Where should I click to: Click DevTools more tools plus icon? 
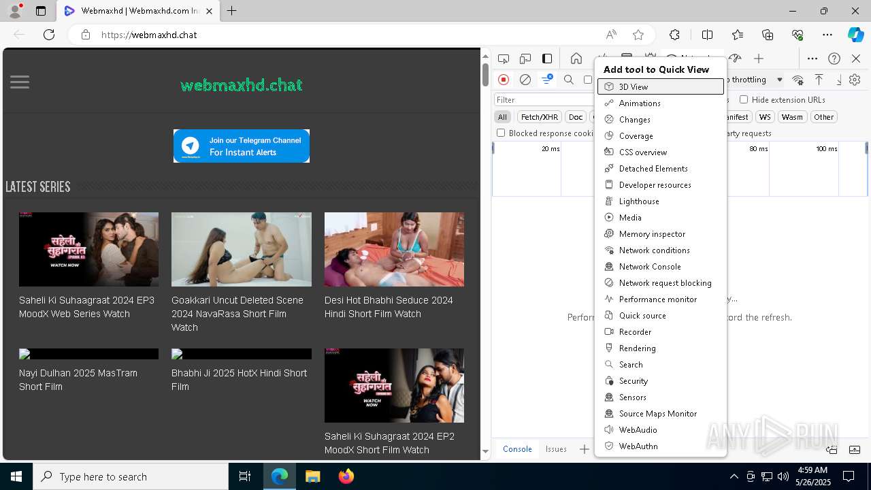coord(759,59)
